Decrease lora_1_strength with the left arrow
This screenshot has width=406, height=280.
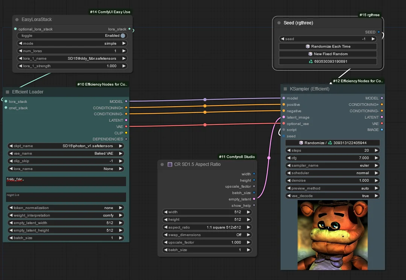click(x=20, y=66)
